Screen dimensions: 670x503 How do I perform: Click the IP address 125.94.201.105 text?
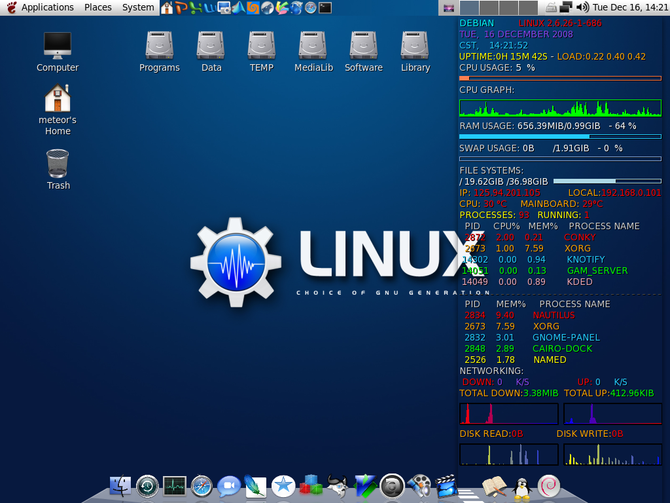(507, 193)
